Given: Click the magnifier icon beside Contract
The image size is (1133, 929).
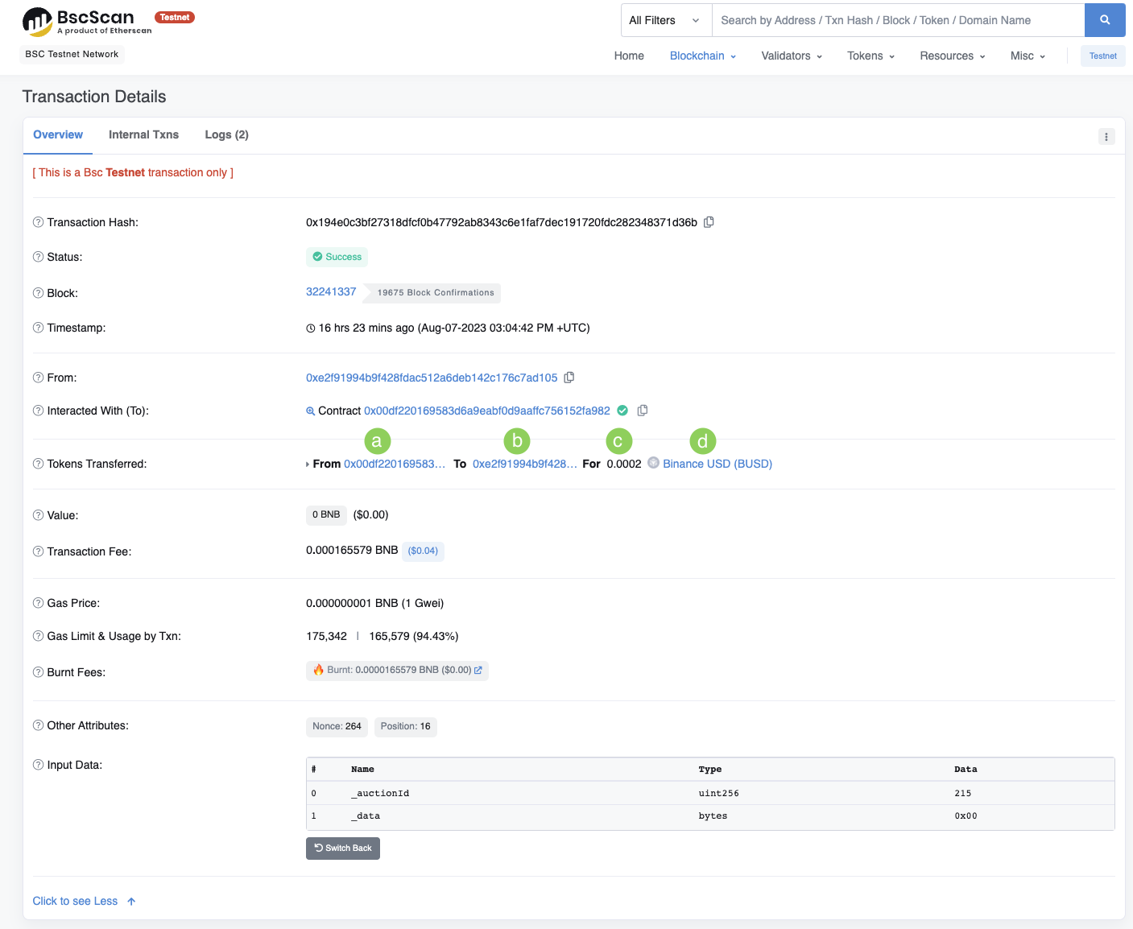Looking at the screenshot, I should click(311, 411).
